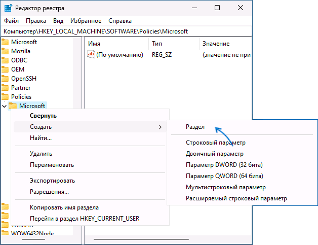The height and width of the screenshot is (245, 318).
Task: Click folder icon beside WOW6432Node
Action: [x=5, y=233]
